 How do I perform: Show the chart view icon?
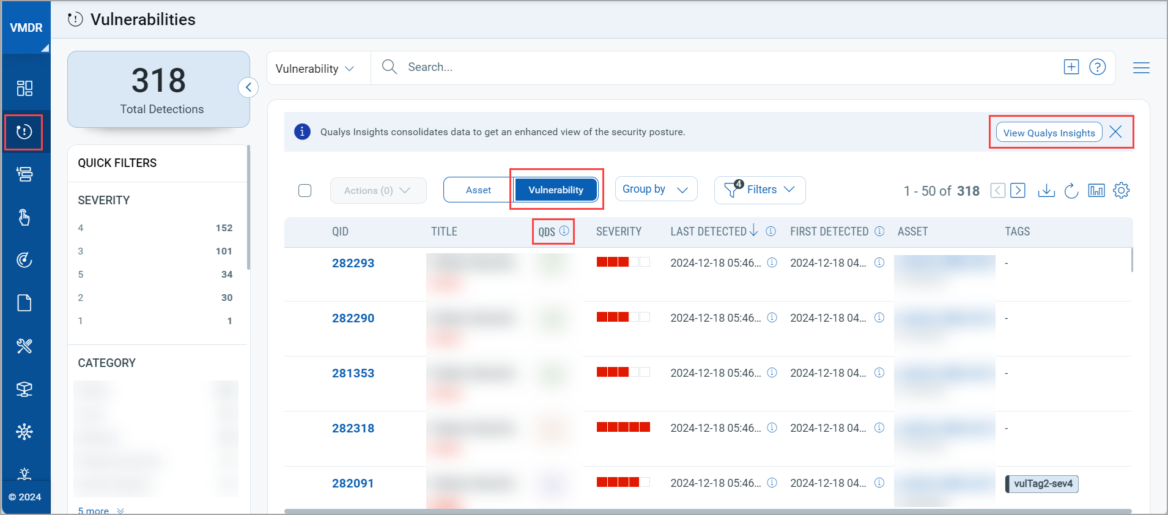pos(1096,191)
